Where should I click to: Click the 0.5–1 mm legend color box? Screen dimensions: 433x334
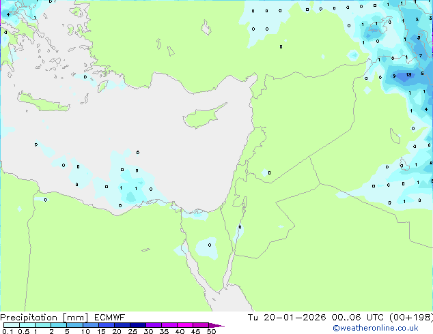tap(27, 325)
